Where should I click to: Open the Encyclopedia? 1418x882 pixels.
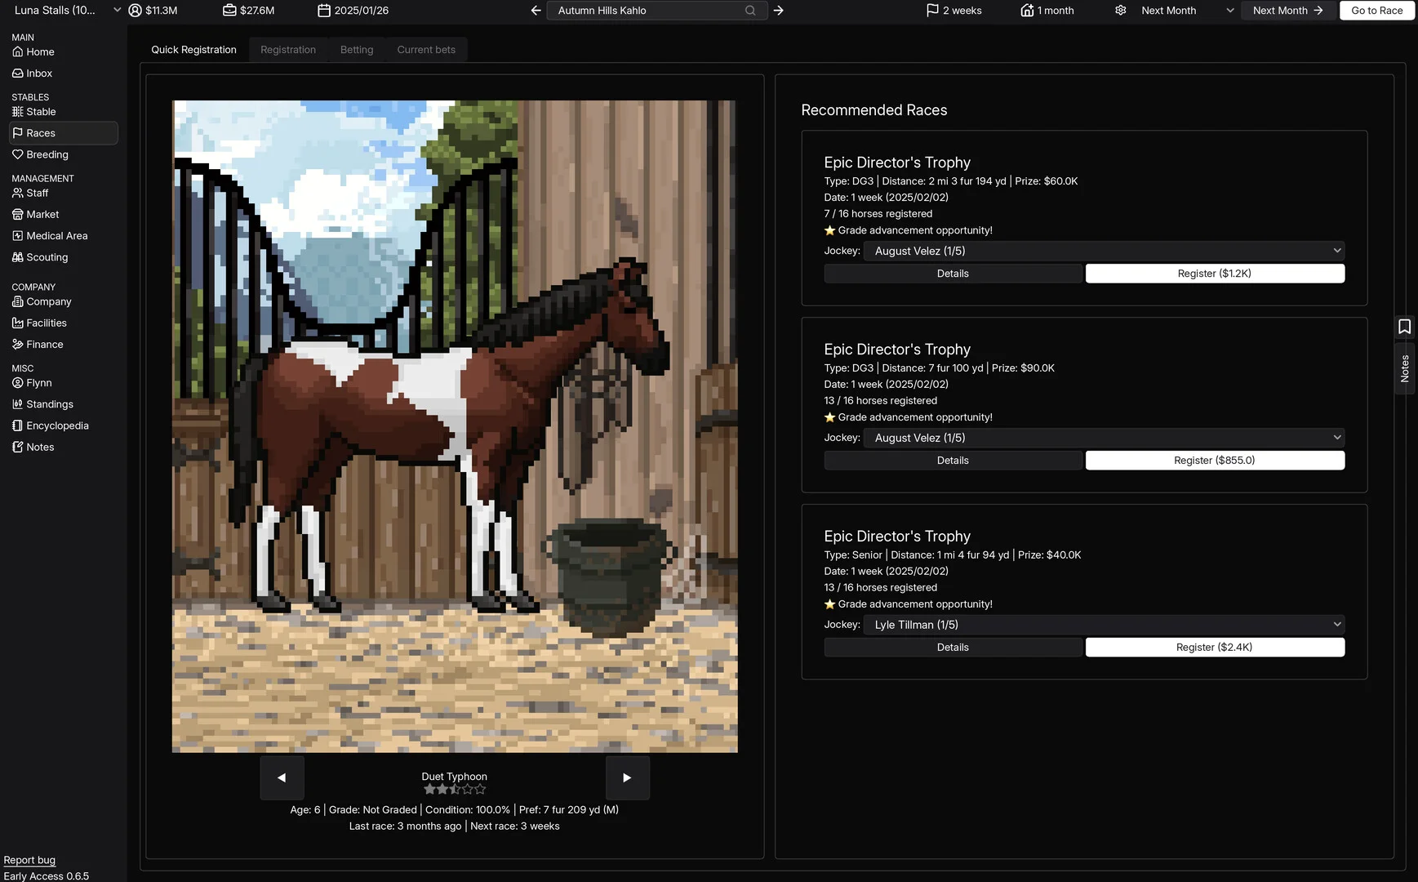point(56,425)
